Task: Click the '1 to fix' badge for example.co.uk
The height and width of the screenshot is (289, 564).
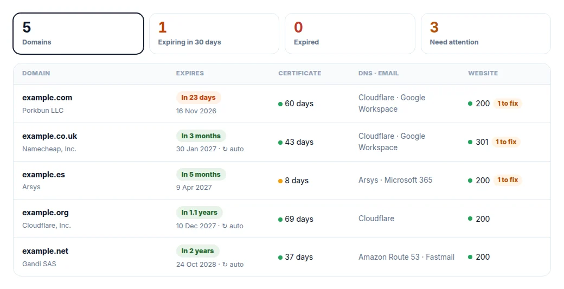Action: click(506, 142)
